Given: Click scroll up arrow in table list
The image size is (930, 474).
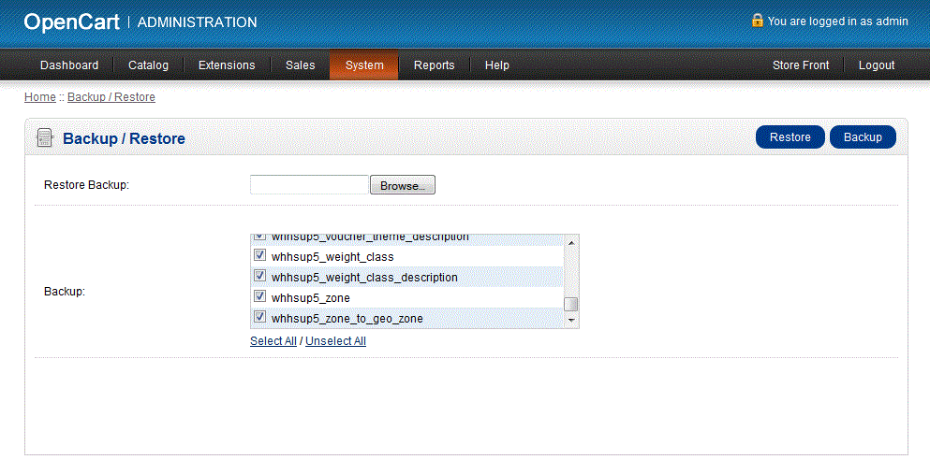Looking at the screenshot, I should [571, 242].
